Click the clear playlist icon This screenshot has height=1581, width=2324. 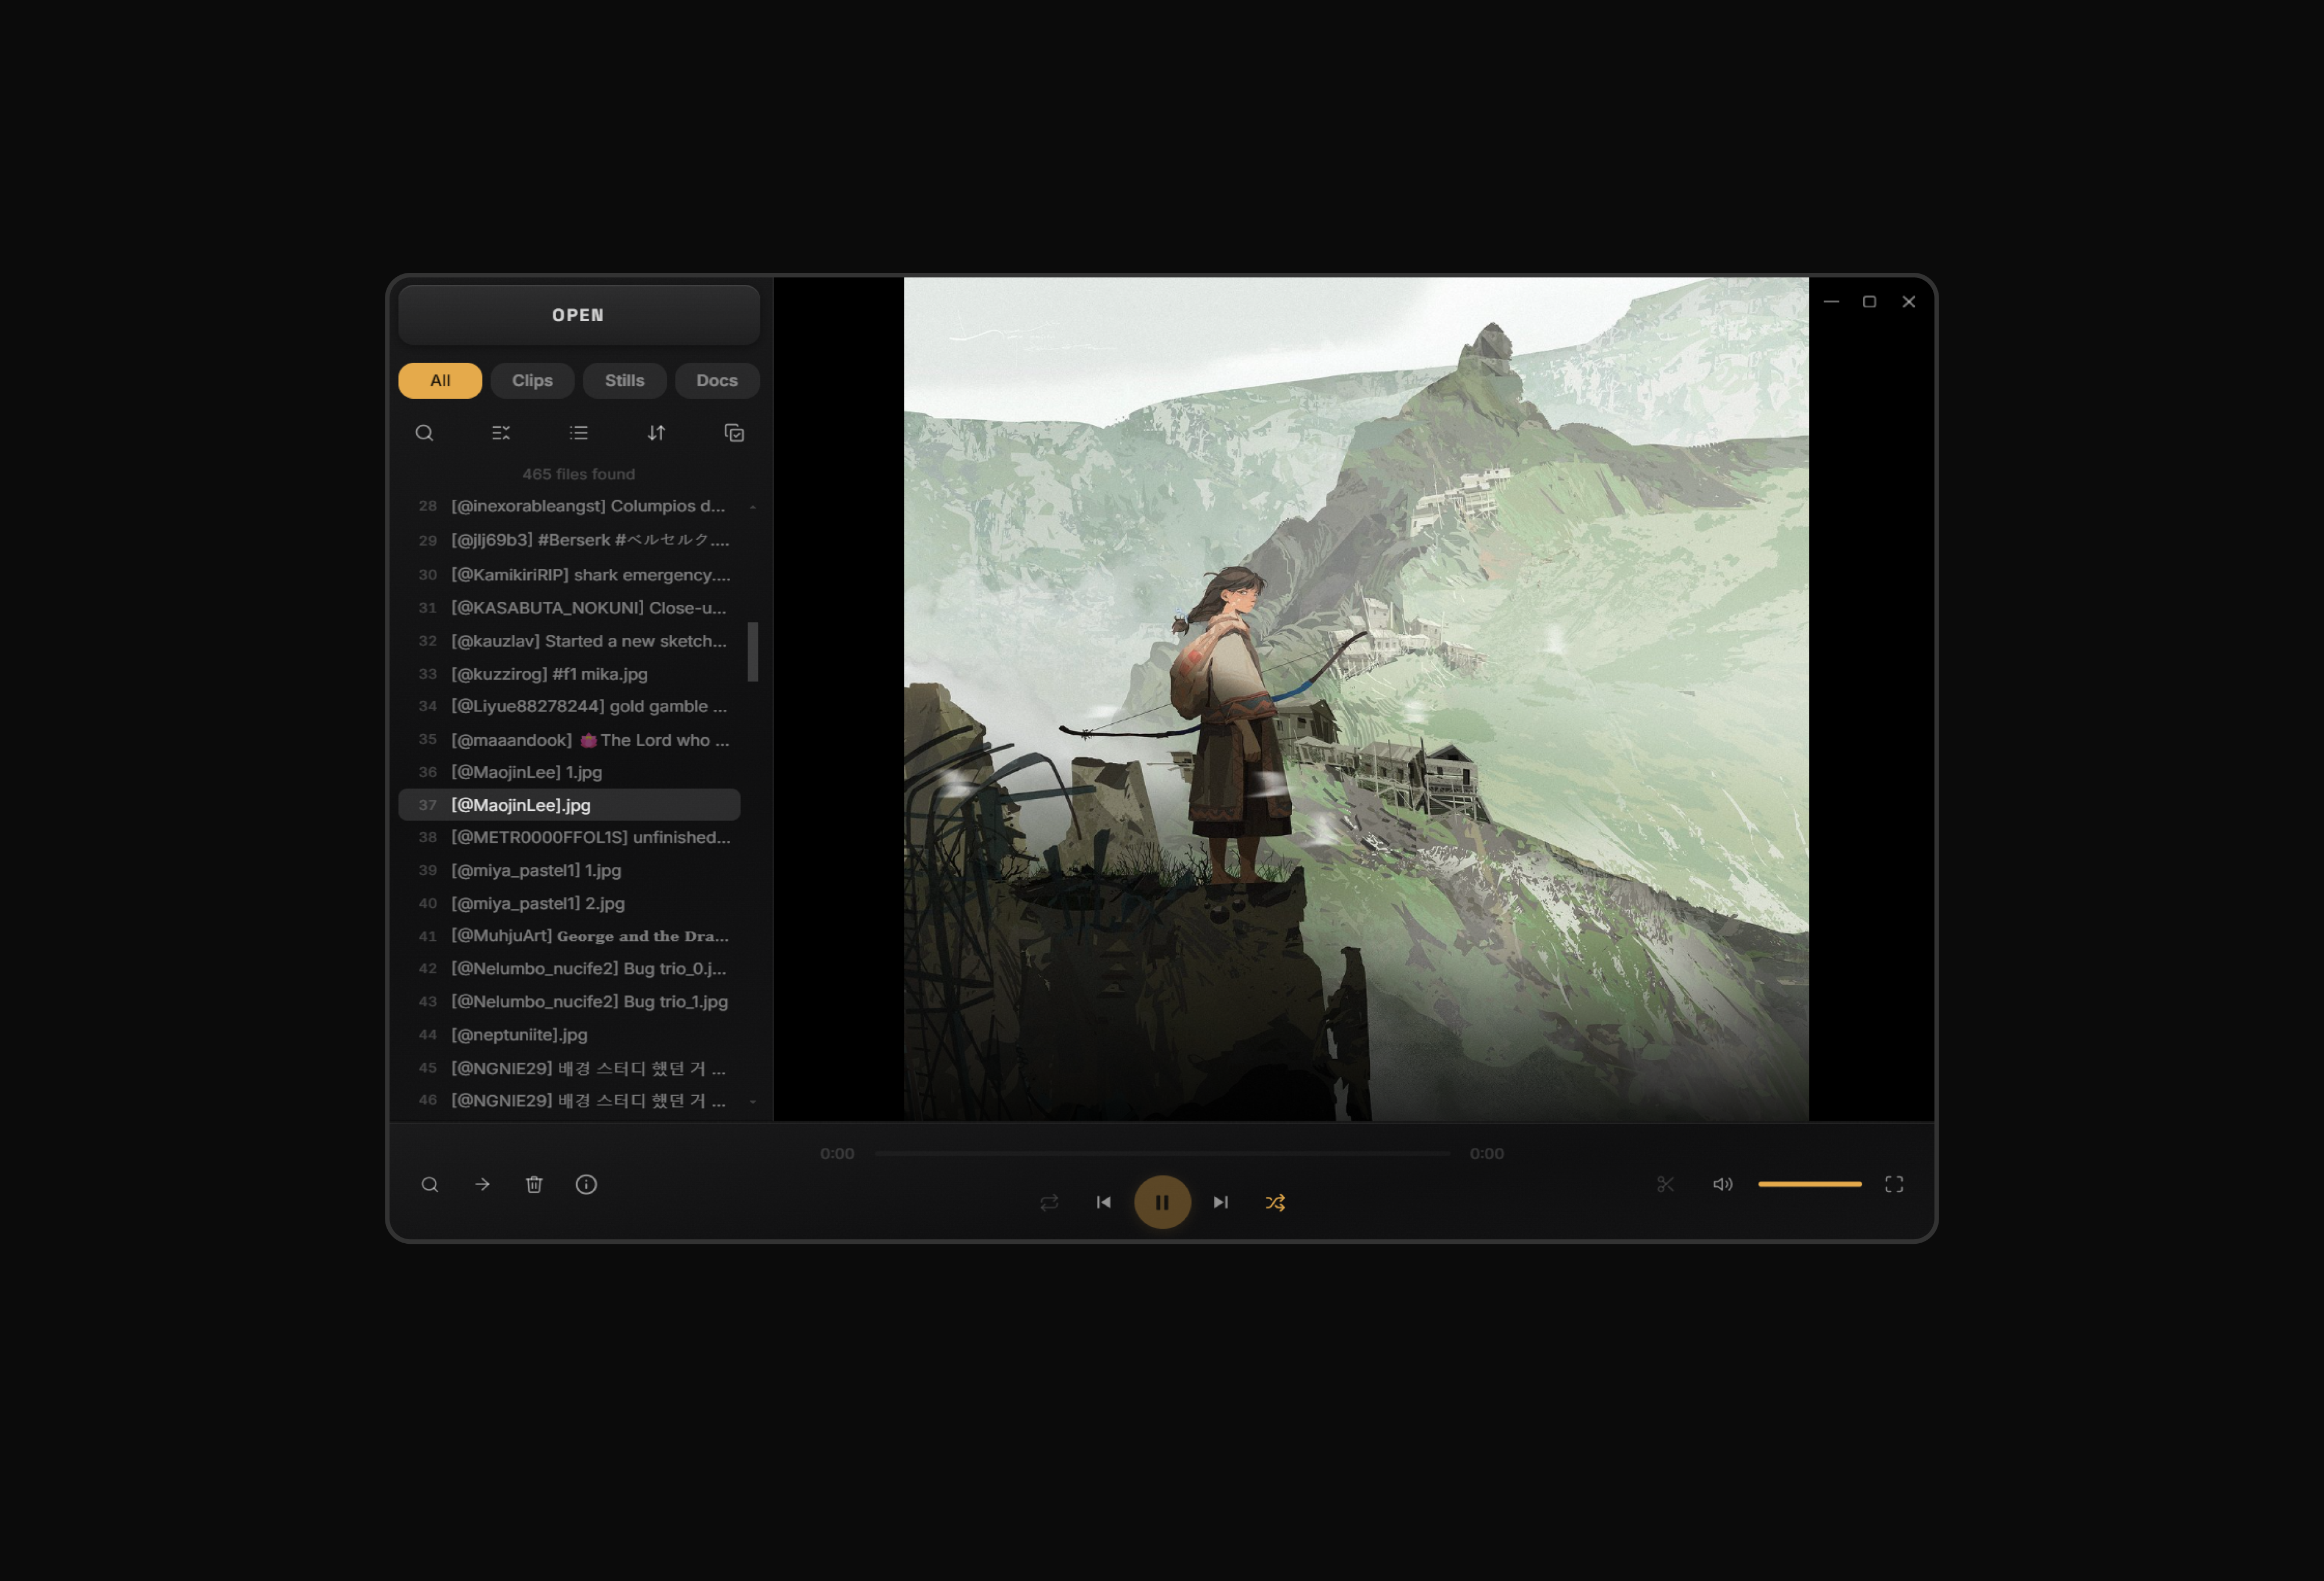coord(501,433)
